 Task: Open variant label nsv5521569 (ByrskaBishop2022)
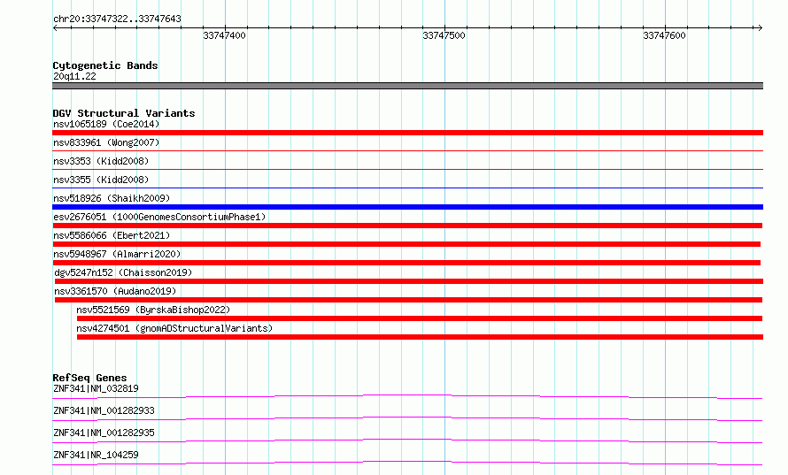[153, 310]
